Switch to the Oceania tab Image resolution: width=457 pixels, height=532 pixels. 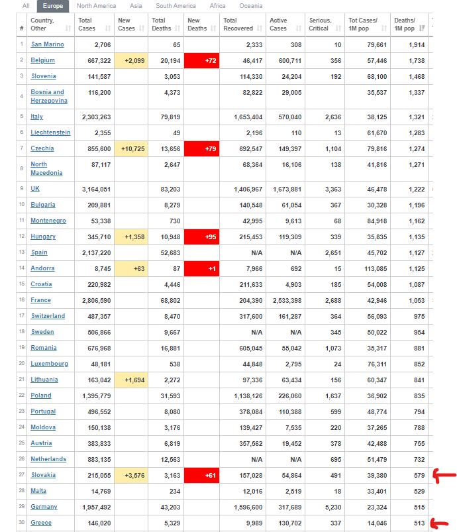251,6
